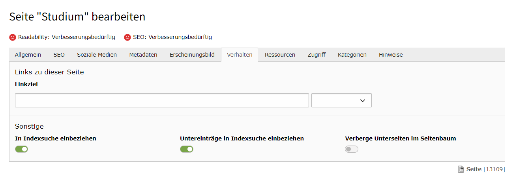Open the Ressourcen tab

(280, 55)
